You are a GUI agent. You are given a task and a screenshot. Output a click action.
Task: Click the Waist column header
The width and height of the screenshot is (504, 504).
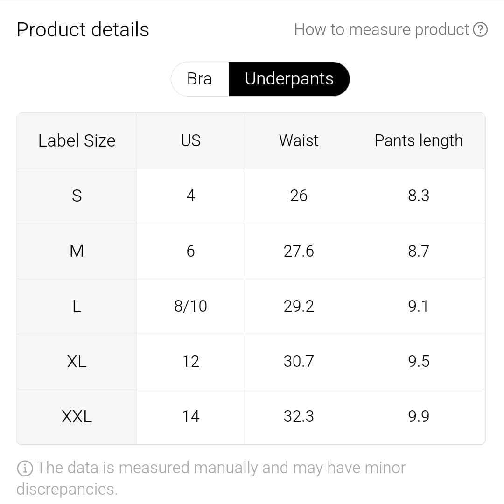[299, 140]
